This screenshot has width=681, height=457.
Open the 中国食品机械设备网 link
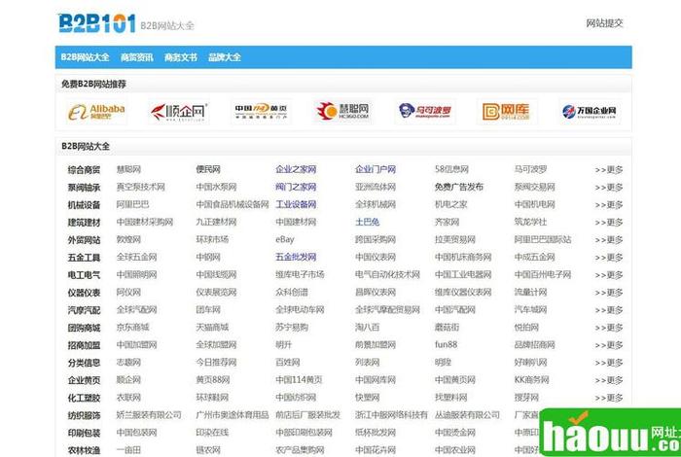(233, 204)
